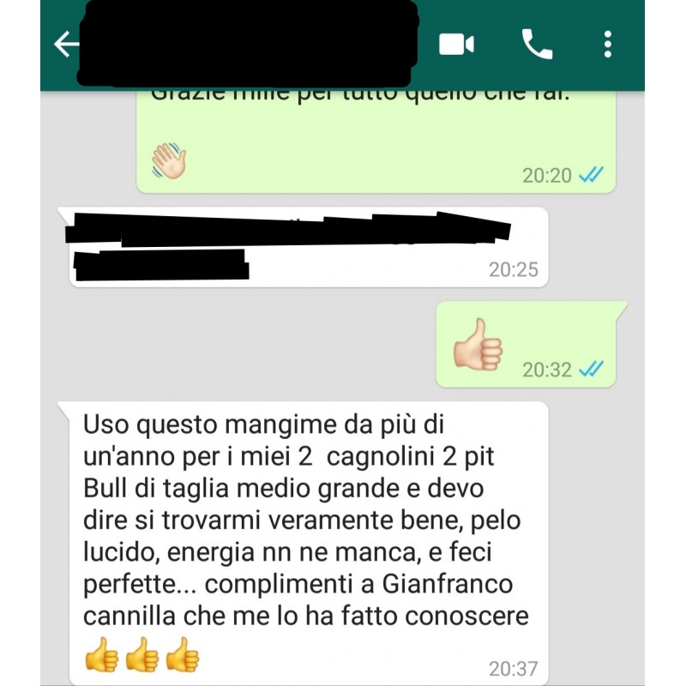Viewport: 686px width, 686px height.
Task: Select the redacted message from 20:25
Action: point(309,247)
